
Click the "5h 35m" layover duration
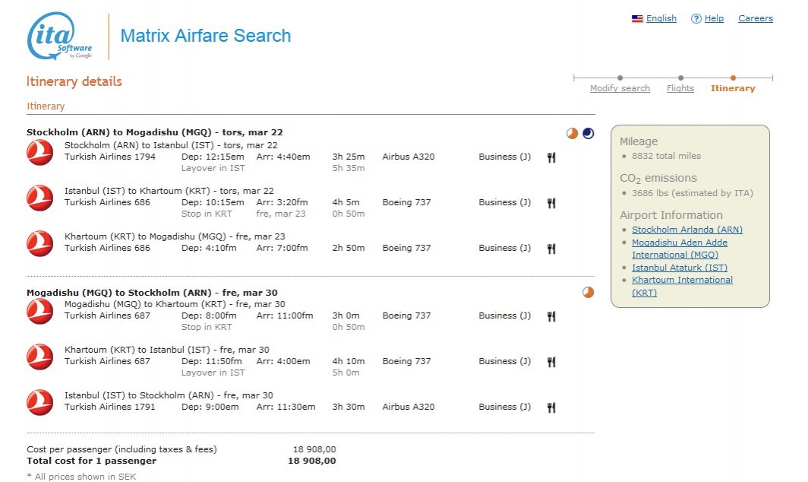349,168
